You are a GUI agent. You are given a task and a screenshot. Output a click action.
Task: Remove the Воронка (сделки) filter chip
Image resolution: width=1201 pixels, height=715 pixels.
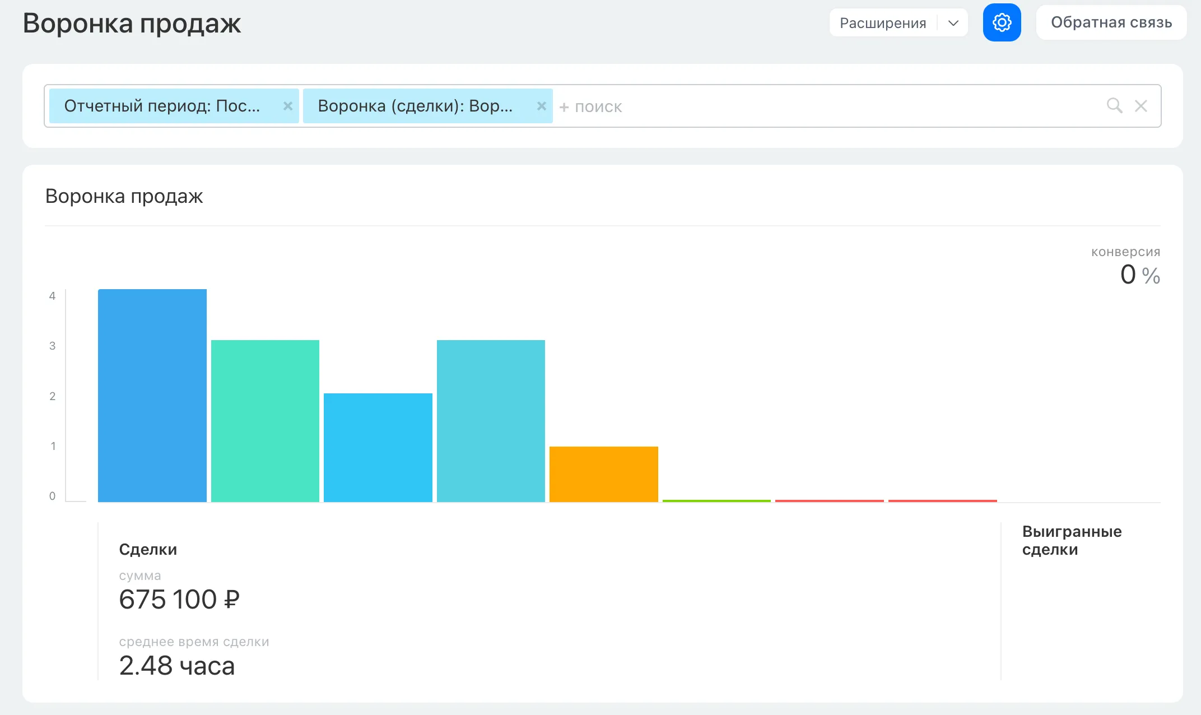point(542,106)
